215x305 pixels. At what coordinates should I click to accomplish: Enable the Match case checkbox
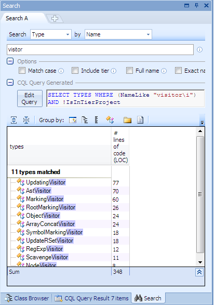click(22, 71)
